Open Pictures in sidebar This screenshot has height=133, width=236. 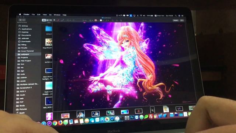[x=21, y=109]
